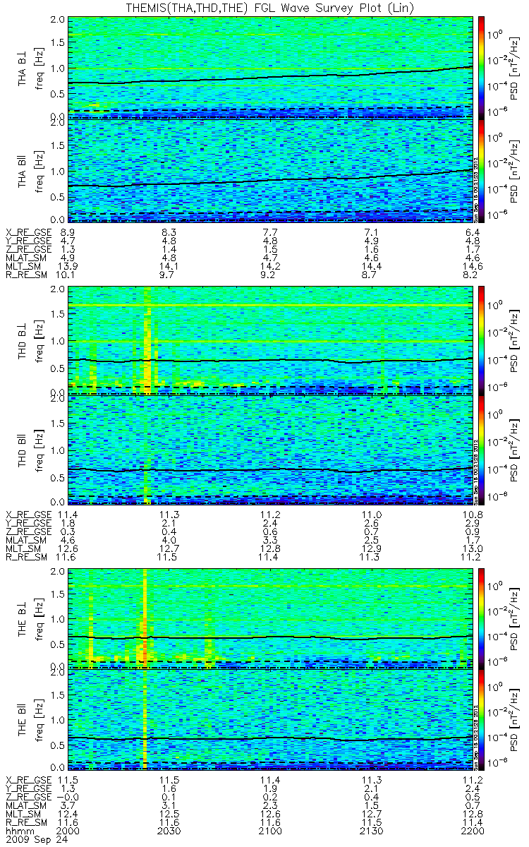Select the THE B∥ axis label

[23, 721]
